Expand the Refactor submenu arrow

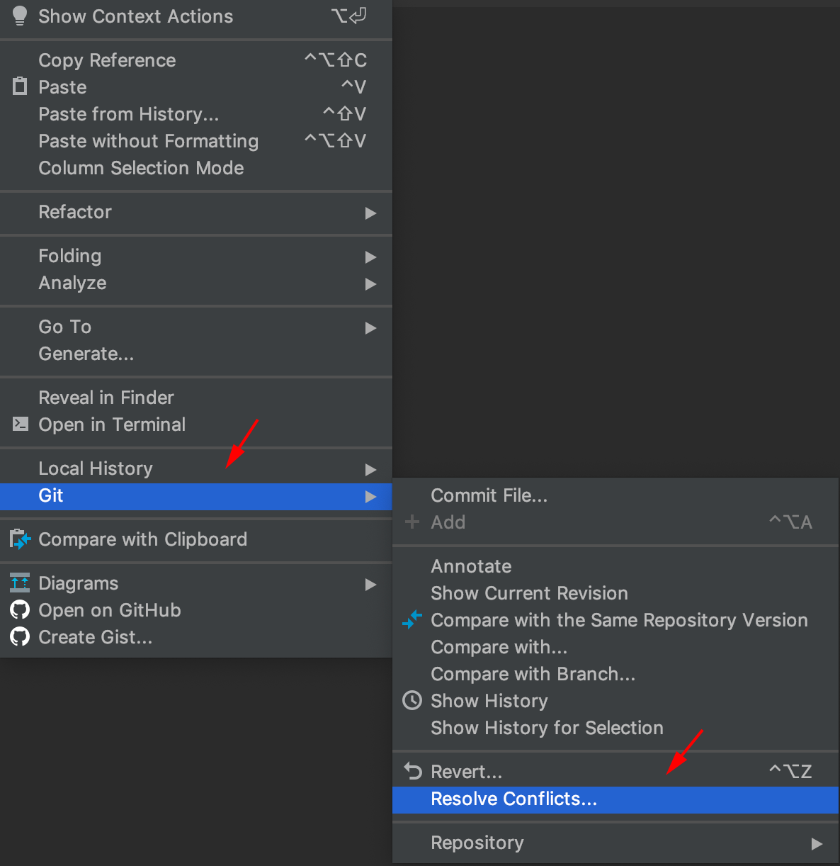click(370, 213)
